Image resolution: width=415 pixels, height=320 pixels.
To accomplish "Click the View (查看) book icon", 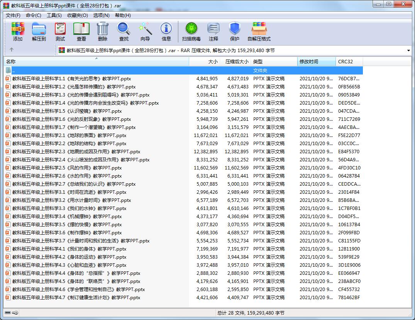I will pyautogui.click(x=81, y=29).
